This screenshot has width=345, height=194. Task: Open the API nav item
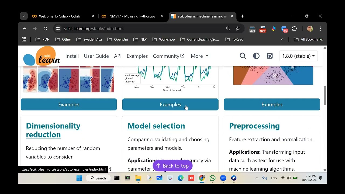(x=118, y=56)
